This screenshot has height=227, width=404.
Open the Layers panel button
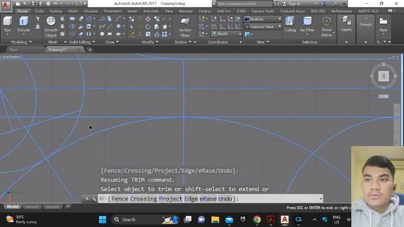[x=346, y=24]
